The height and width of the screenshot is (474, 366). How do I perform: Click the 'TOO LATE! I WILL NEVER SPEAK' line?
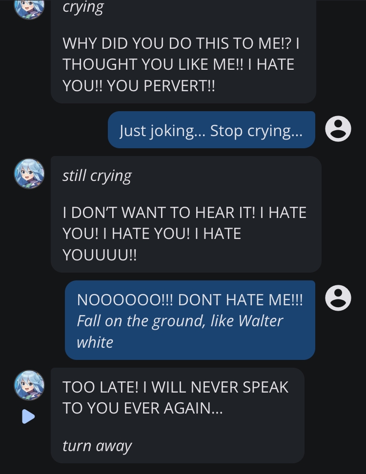pos(176,387)
